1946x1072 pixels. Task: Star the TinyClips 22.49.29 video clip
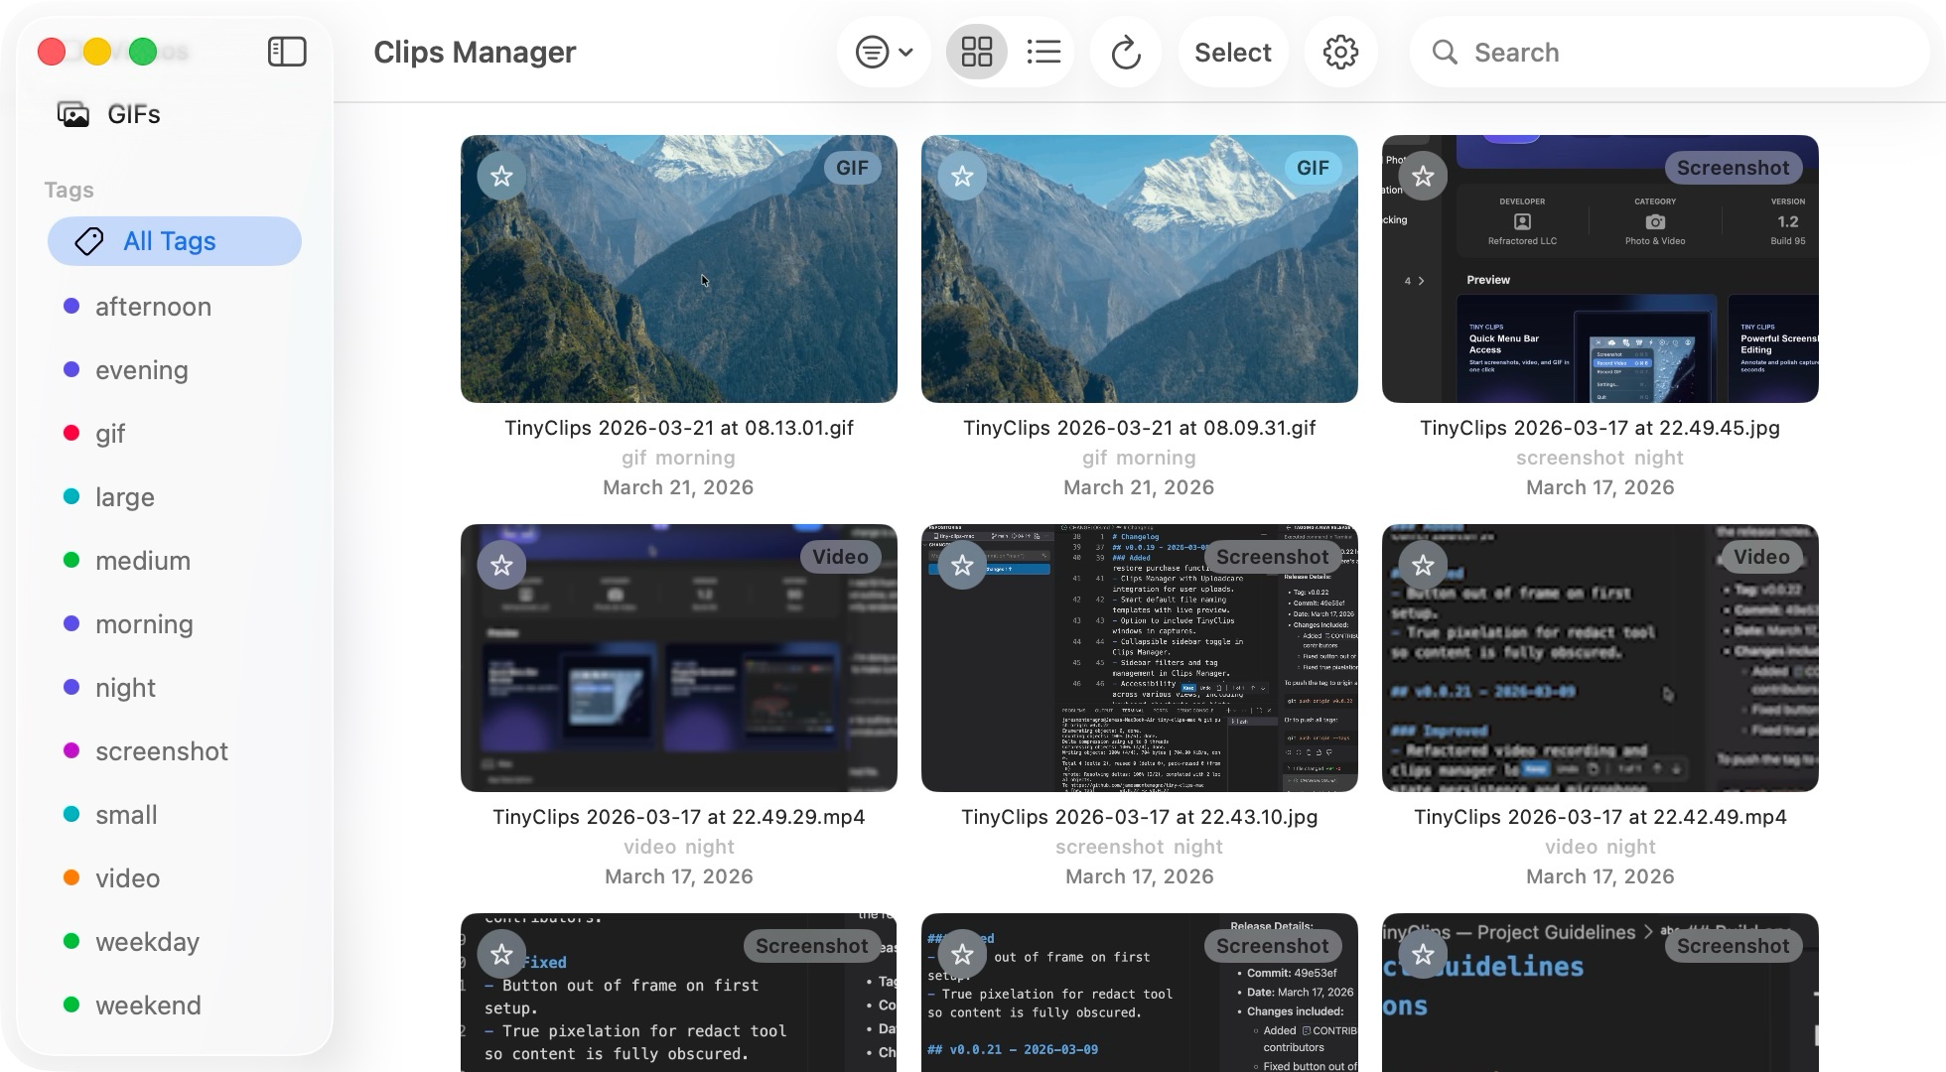point(501,564)
